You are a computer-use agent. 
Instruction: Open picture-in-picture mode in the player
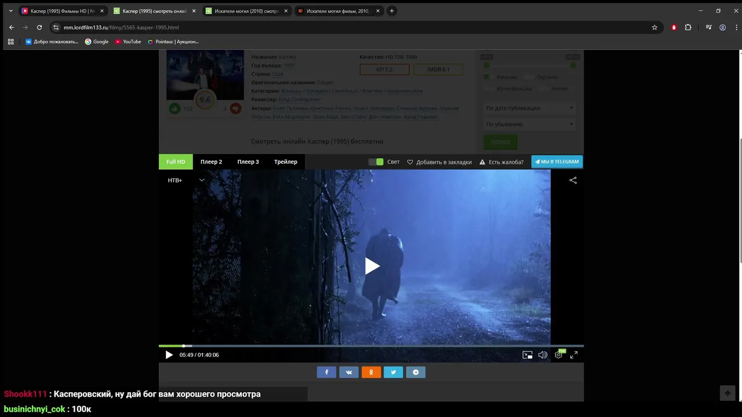pos(528,355)
